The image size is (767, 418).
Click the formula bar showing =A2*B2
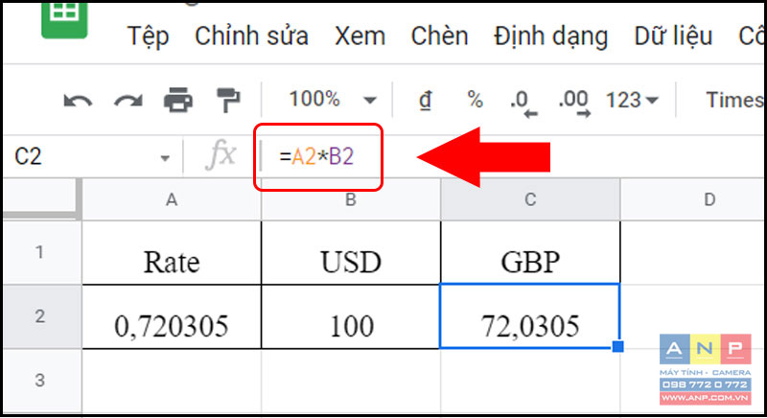[x=316, y=157]
